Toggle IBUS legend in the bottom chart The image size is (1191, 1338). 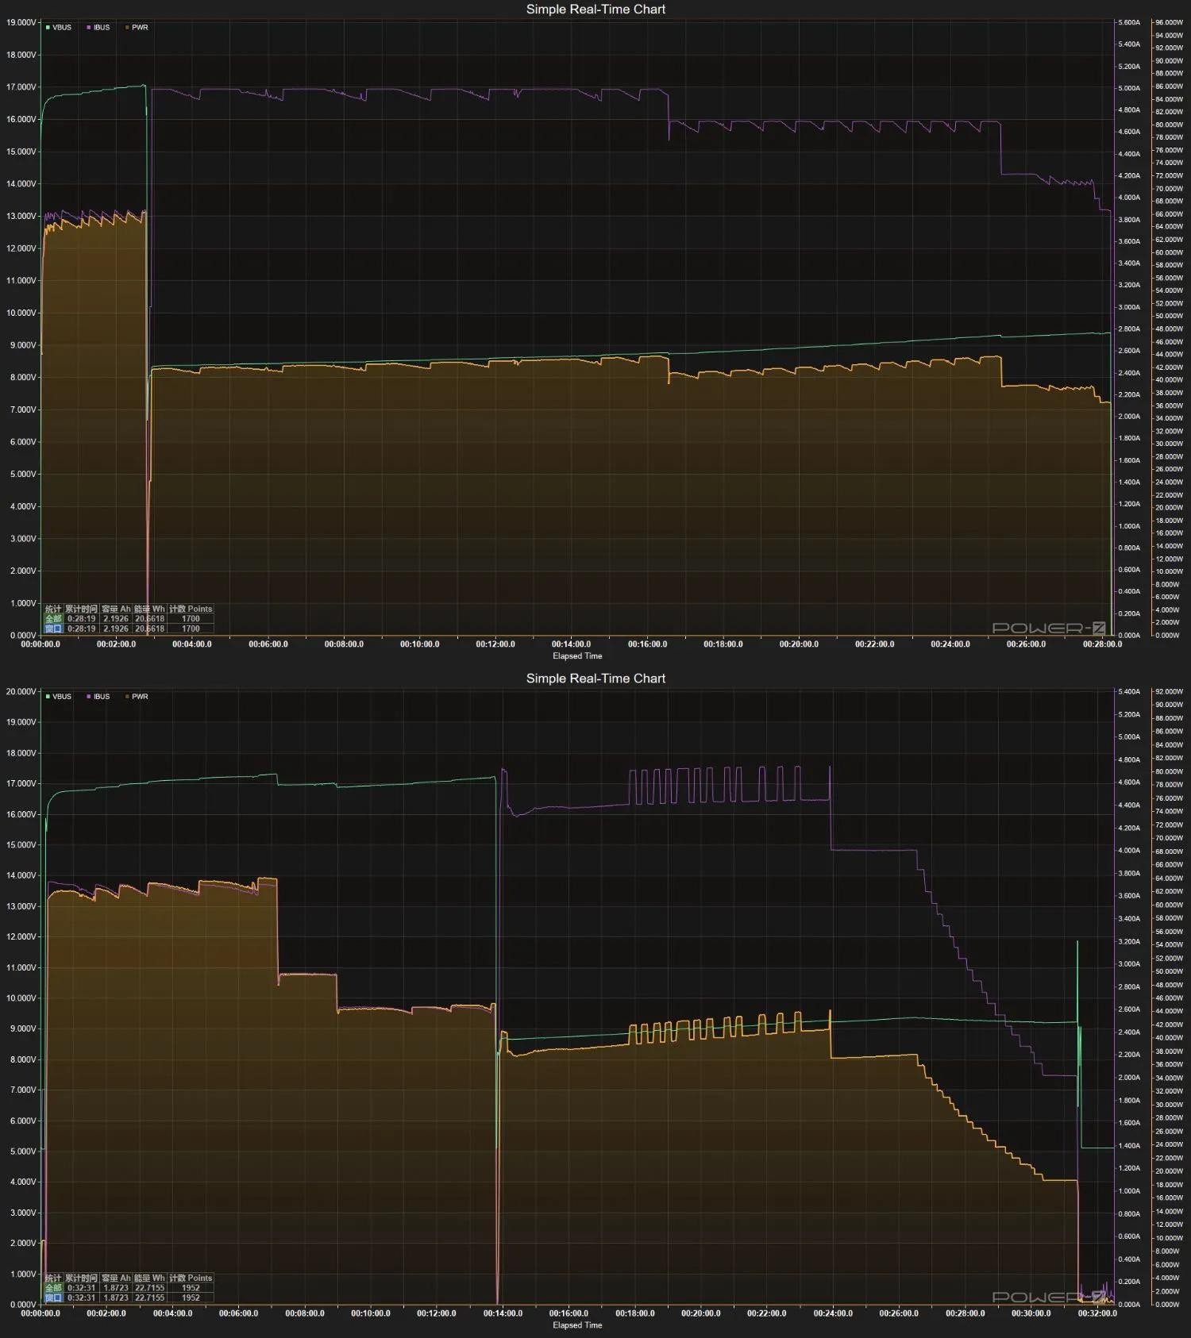tap(98, 697)
